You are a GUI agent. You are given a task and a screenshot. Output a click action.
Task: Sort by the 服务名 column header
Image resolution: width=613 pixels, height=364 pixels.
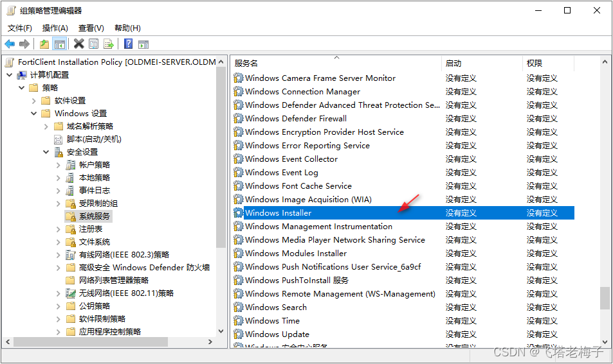tap(336, 63)
